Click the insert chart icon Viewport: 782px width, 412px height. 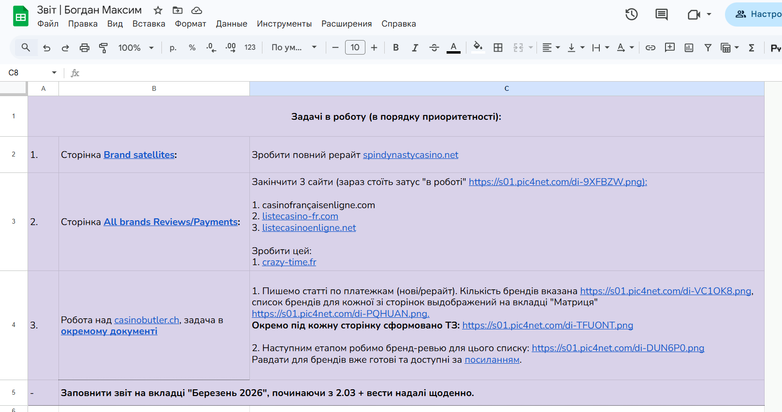[x=689, y=48]
